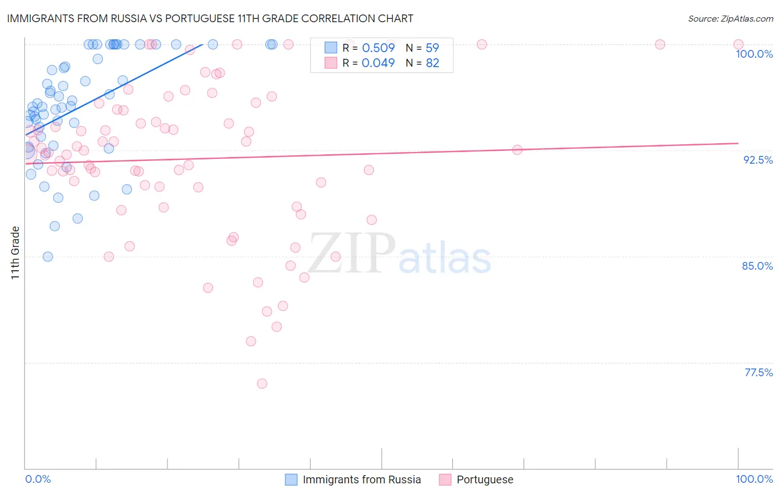Click the pink swatch beside R = 0.049
This screenshot has height=495, width=780.
pyautogui.click(x=331, y=63)
